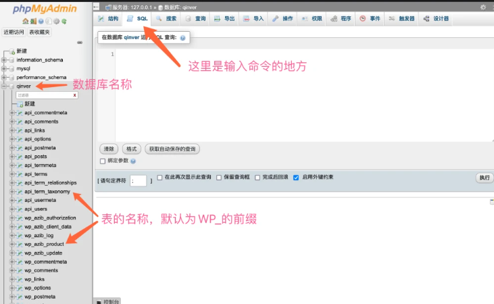
Task: Enable the 绑定参数 checkbox
Action: pos(103,161)
